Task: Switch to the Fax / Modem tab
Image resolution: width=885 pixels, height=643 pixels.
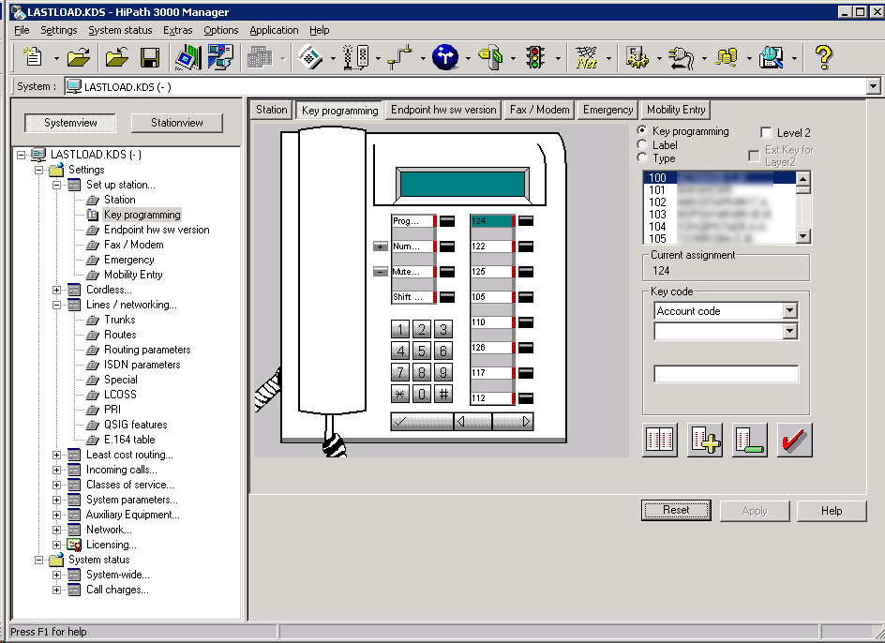Action: [540, 110]
